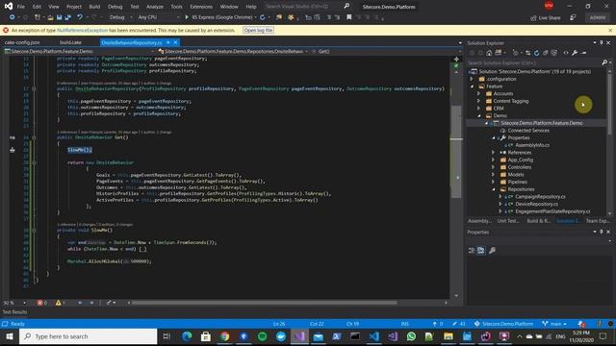Image resolution: width=616 pixels, height=346 pixels.
Task: Click the Open log file button
Action: pos(258,30)
